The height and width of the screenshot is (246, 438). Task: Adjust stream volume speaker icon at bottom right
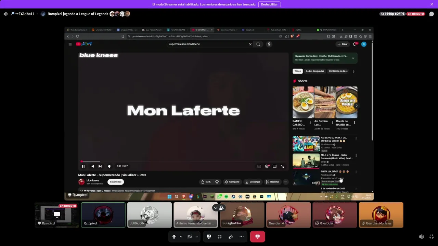point(422,236)
